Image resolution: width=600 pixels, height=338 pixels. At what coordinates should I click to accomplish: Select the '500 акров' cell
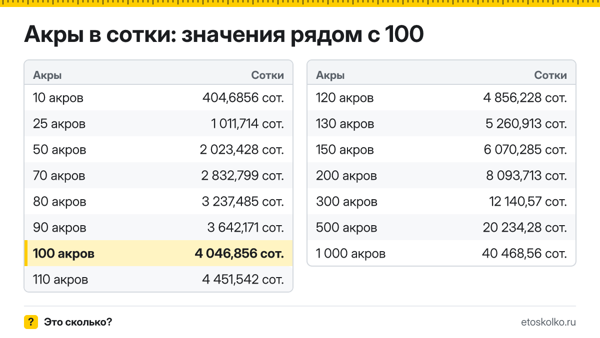pos(346,227)
